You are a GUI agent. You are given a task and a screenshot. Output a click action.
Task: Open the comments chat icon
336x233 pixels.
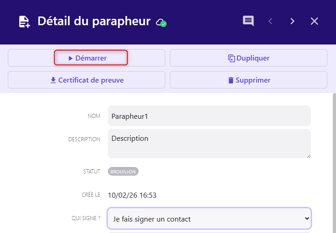[248, 21]
